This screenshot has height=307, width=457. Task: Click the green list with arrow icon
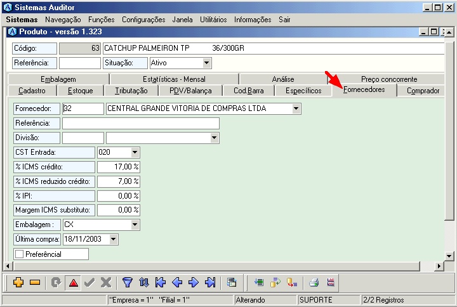coord(259,282)
